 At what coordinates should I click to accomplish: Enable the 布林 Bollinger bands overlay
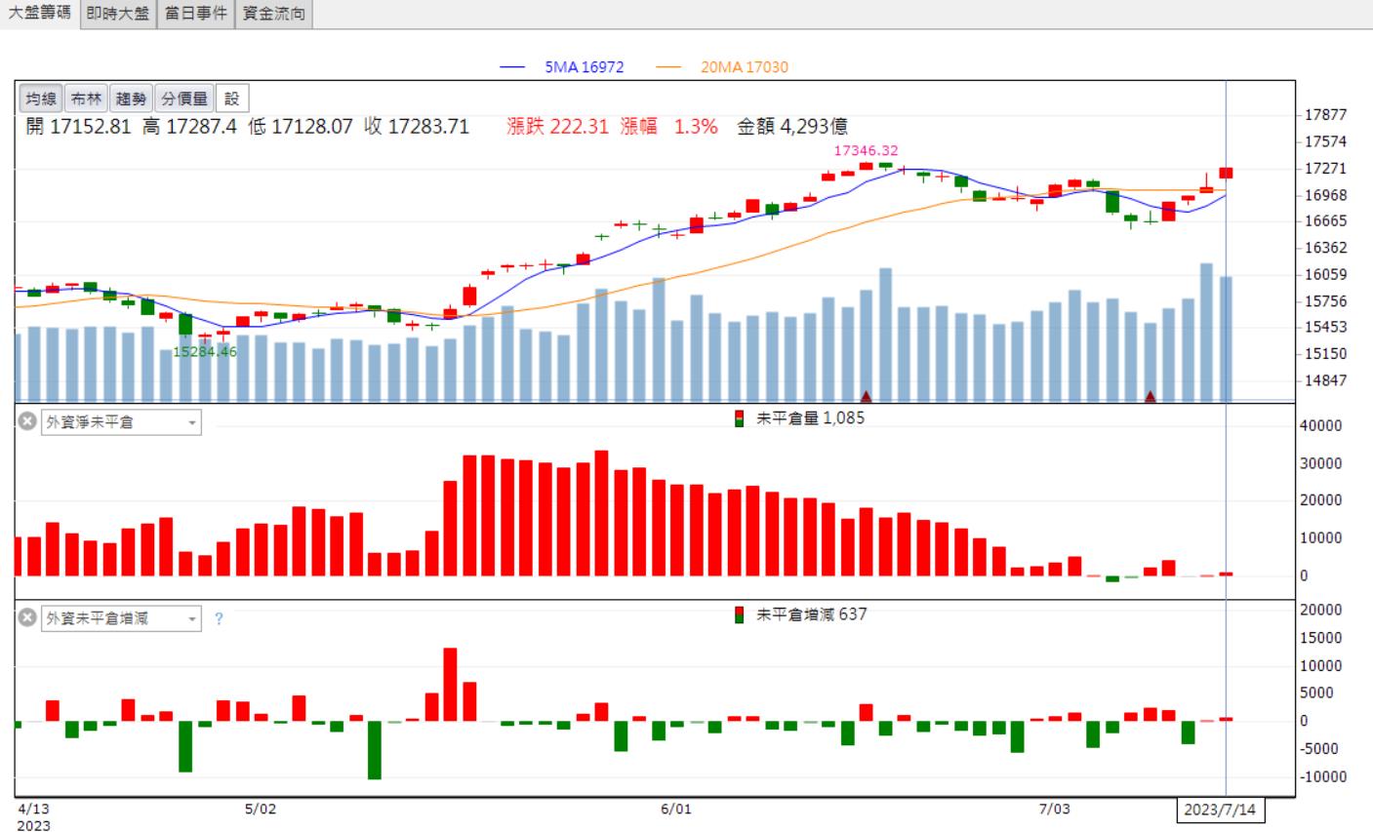click(86, 99)
